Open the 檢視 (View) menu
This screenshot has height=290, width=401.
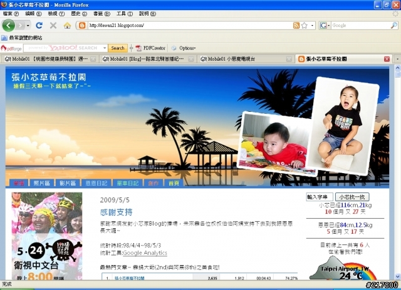(56, 14)
